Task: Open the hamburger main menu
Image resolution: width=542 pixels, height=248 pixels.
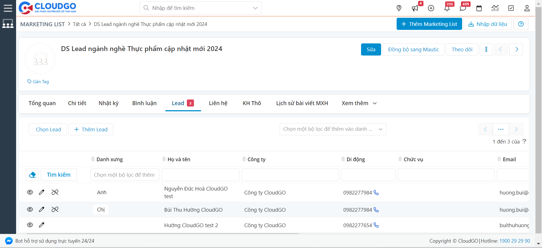Action: pyautogui.click(x=8, y=8)
